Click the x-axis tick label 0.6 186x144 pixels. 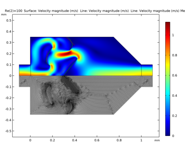[97, 140]
